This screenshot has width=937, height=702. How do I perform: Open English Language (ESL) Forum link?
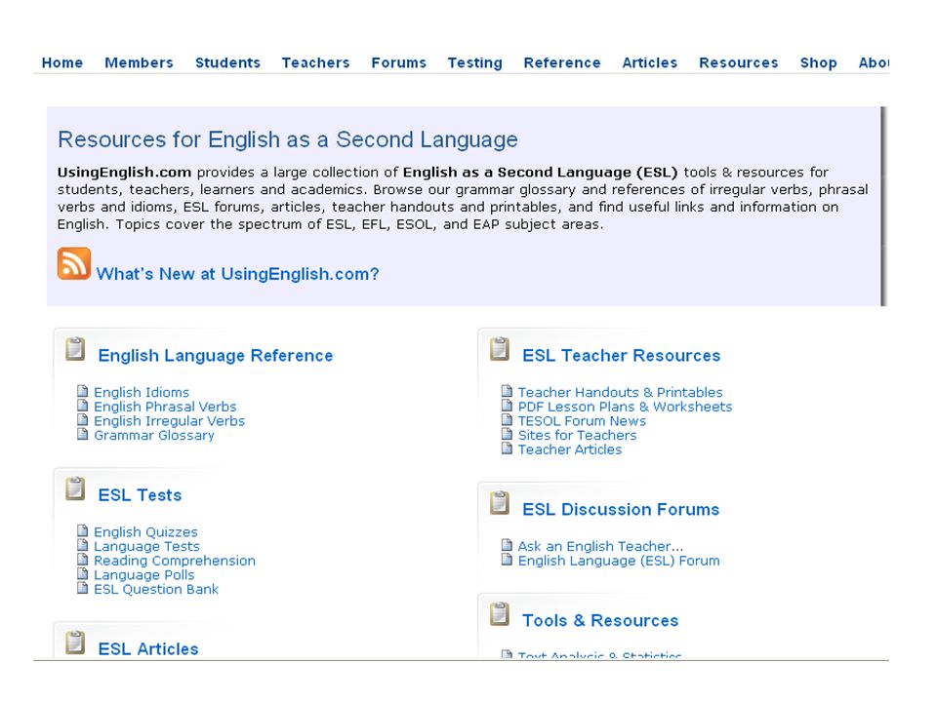619,561
